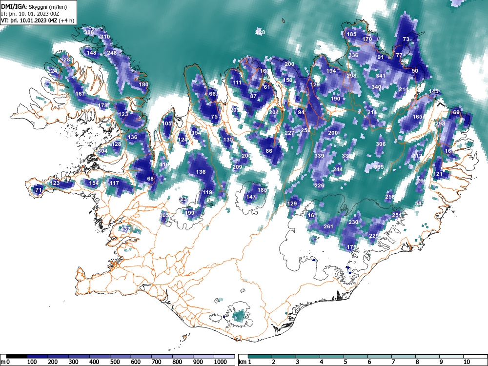The width and height of the screenshot is (488, 366).
Task: Click the visibility value 214 on the map
Action: 404,89
